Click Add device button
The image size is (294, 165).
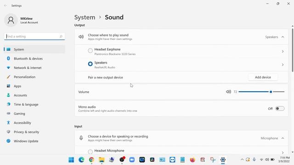[x=263, y=77]
